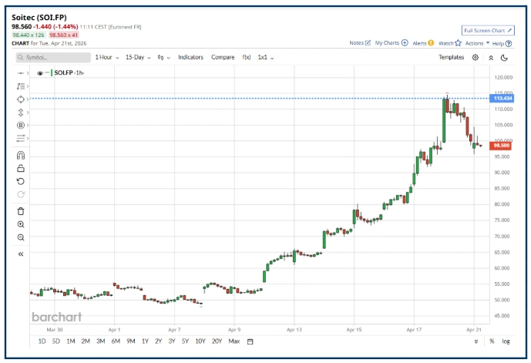This screenshot has height=363, width=531.
Task: Zoom out of the chart
Action: point(21,237)
